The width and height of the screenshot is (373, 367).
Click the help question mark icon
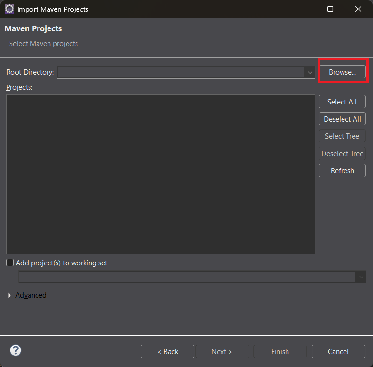[16, 351]
